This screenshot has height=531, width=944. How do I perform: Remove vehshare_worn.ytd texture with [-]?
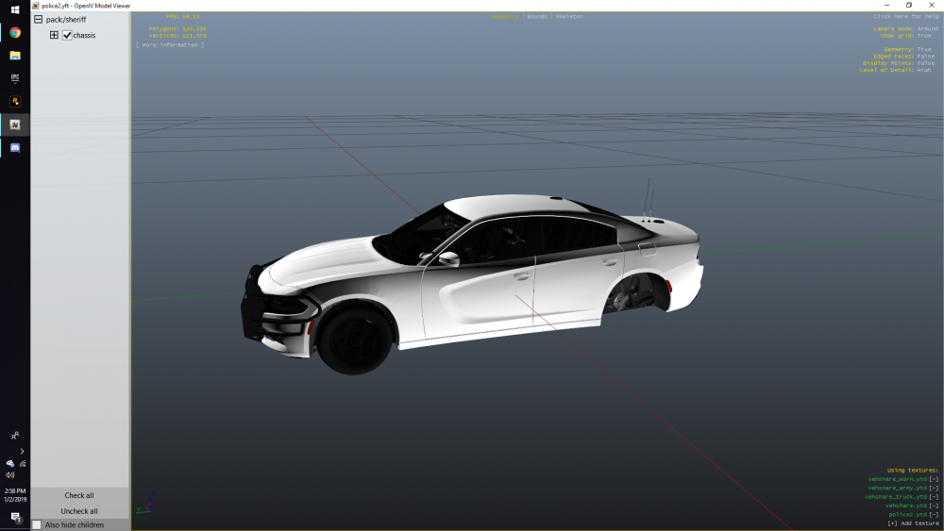(934, 479)
